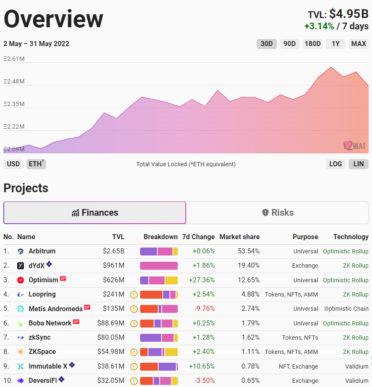Select the 1Y time range

(336, 44)
